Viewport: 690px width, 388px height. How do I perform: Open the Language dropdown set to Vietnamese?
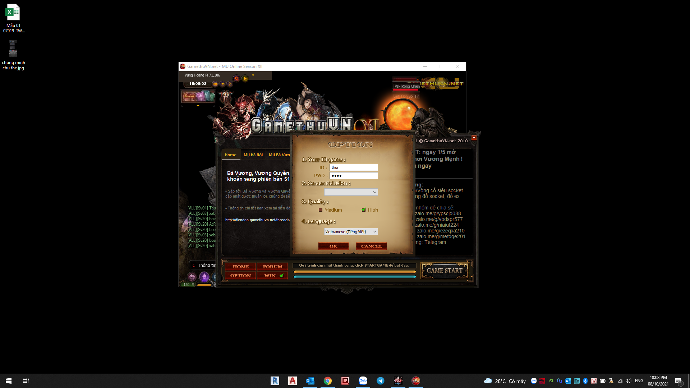point(351,232)
